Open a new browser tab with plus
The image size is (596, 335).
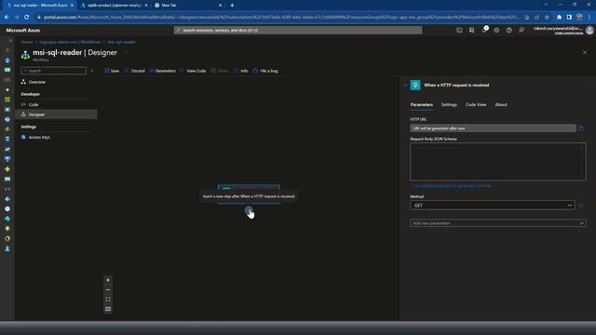[232, 6]
